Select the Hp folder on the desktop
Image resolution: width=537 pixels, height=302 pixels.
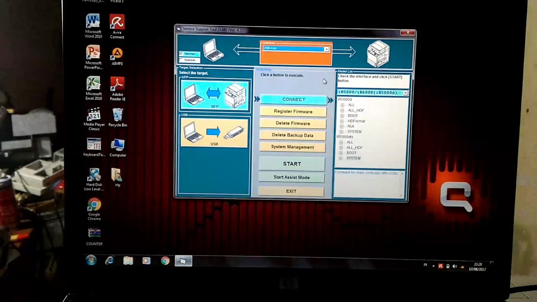[117, 178]
